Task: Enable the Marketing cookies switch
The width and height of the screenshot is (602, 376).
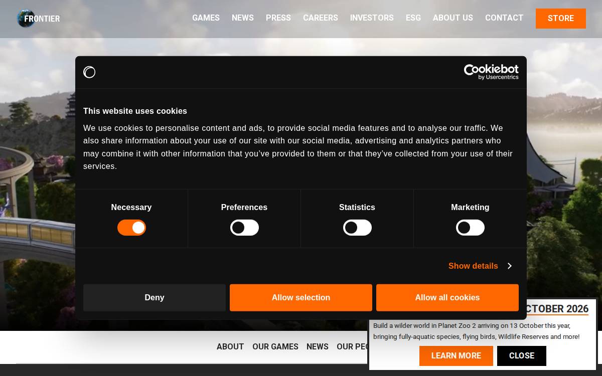Action: pos(470,228)
